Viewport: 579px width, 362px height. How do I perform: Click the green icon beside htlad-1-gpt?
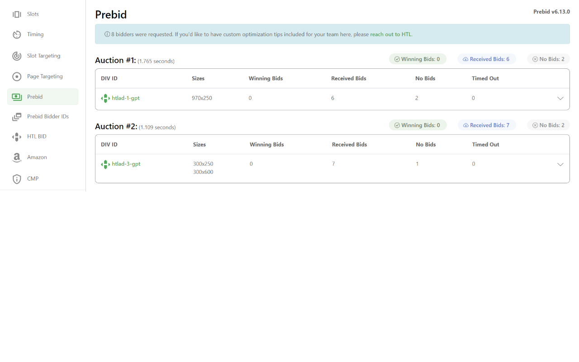pyautogui.click(x=105, y=98)
